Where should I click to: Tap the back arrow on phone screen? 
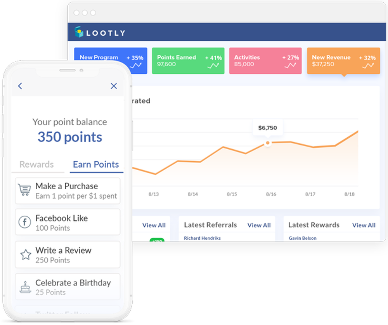(20, 86)
